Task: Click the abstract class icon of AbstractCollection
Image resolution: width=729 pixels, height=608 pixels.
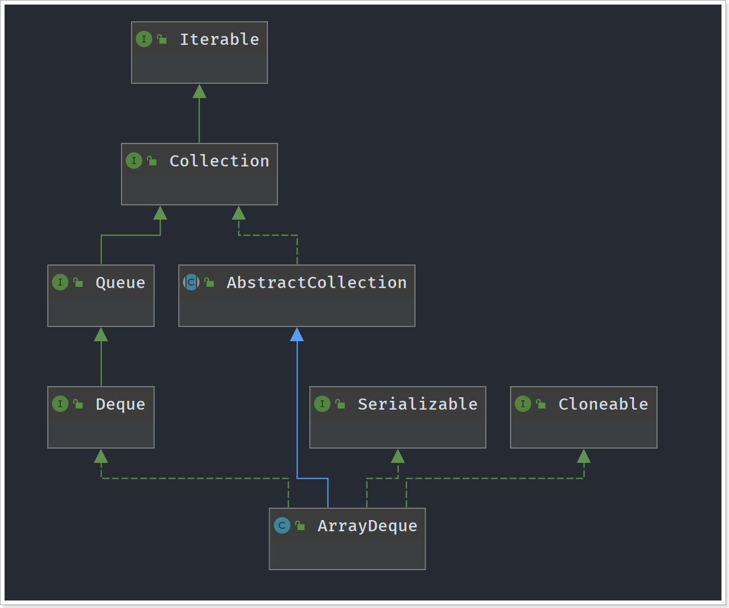Action: pos(191,282)
